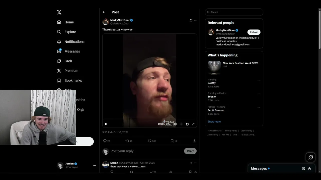Open Ads info footer link

[225, 135]
